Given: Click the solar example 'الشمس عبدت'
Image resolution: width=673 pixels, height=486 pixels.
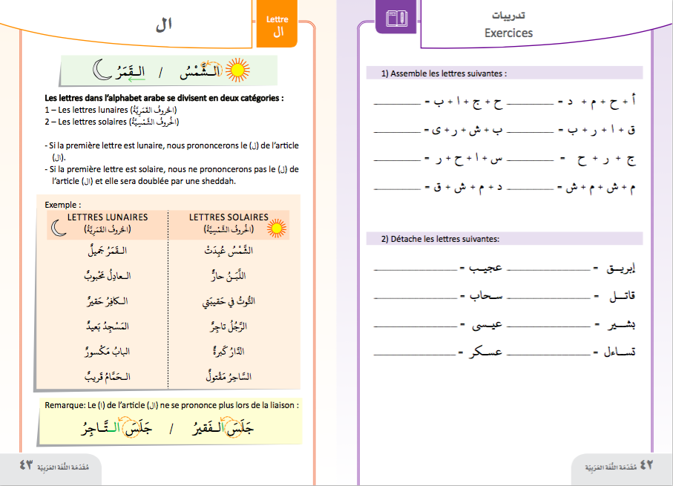Looking at the screenshot, I should click(229, 250).
